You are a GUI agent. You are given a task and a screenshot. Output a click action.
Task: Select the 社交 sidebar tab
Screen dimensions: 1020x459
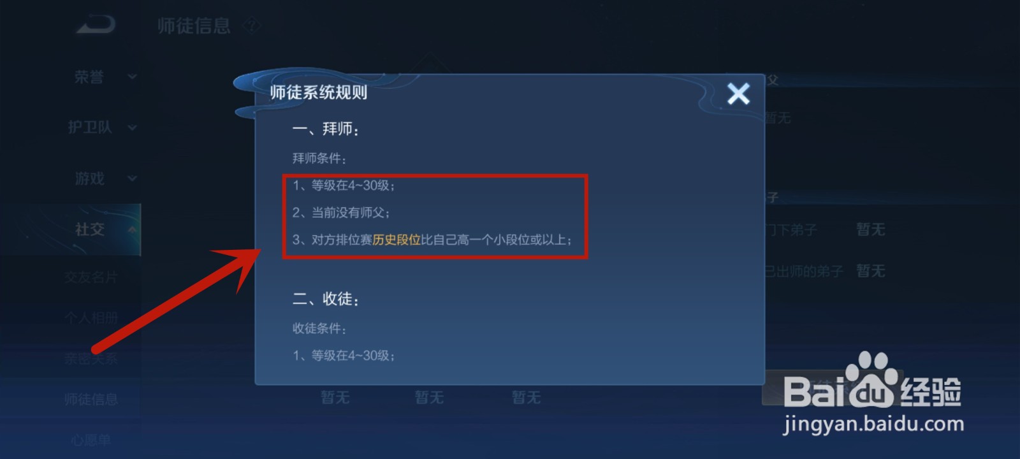pos(70,229)
